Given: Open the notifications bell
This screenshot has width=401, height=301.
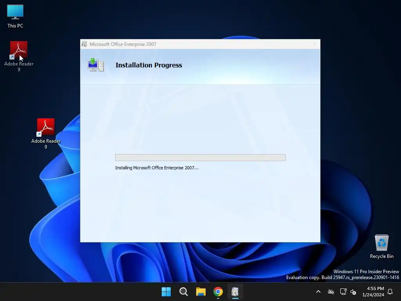Looking at the screenshot, I should 390,292.
